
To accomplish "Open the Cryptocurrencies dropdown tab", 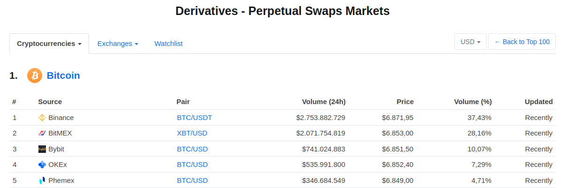I will 49,44.
